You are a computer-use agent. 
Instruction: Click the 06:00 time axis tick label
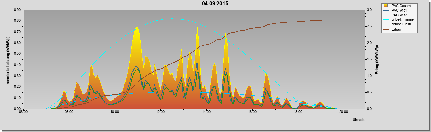[x=23, y=112]
